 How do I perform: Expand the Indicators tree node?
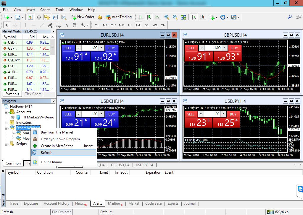[6, 123]
